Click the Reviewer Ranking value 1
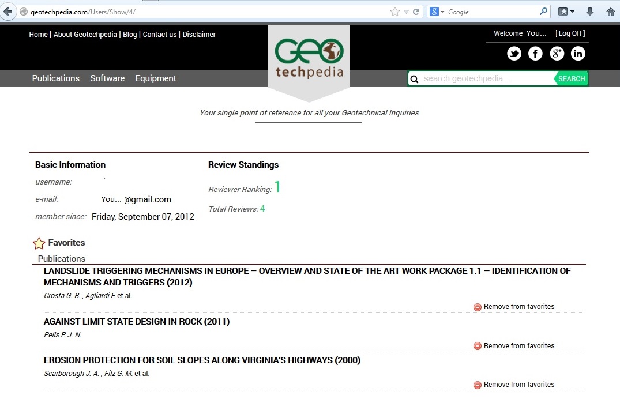Viewport: 620px width, 399px height. pyautogui.click(x=277, y=186)
